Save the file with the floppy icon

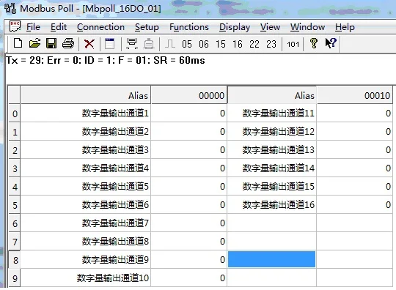point(51,43)
